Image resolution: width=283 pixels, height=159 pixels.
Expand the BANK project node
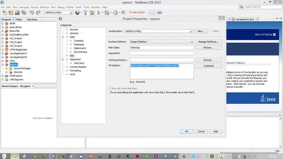(3, 23)
